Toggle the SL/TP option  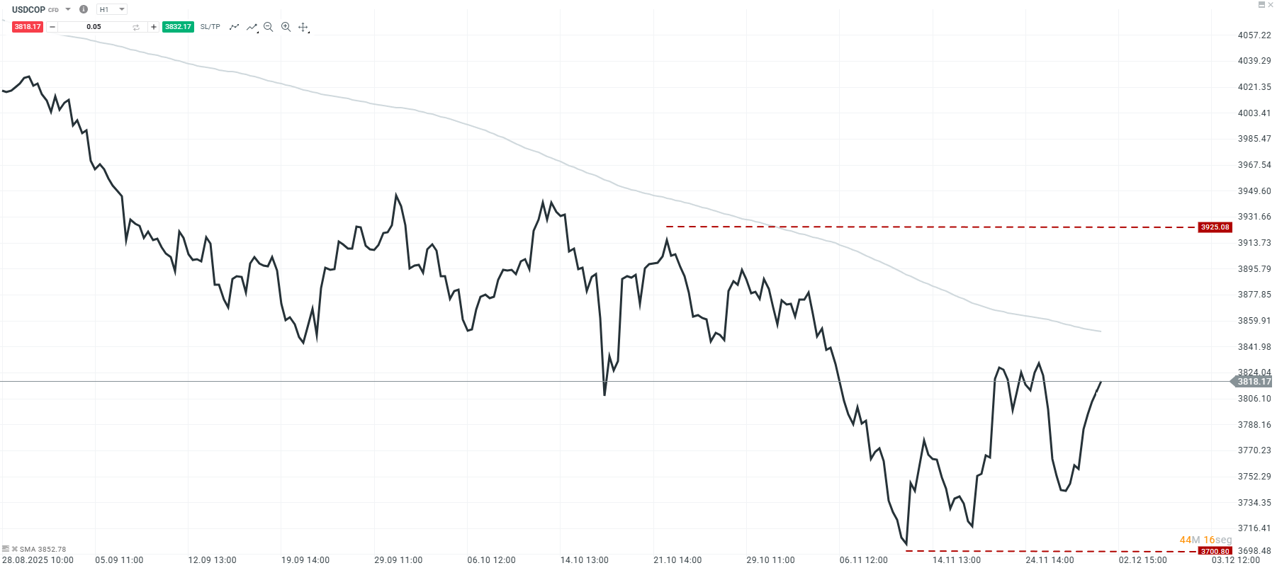tap(210, 27)
